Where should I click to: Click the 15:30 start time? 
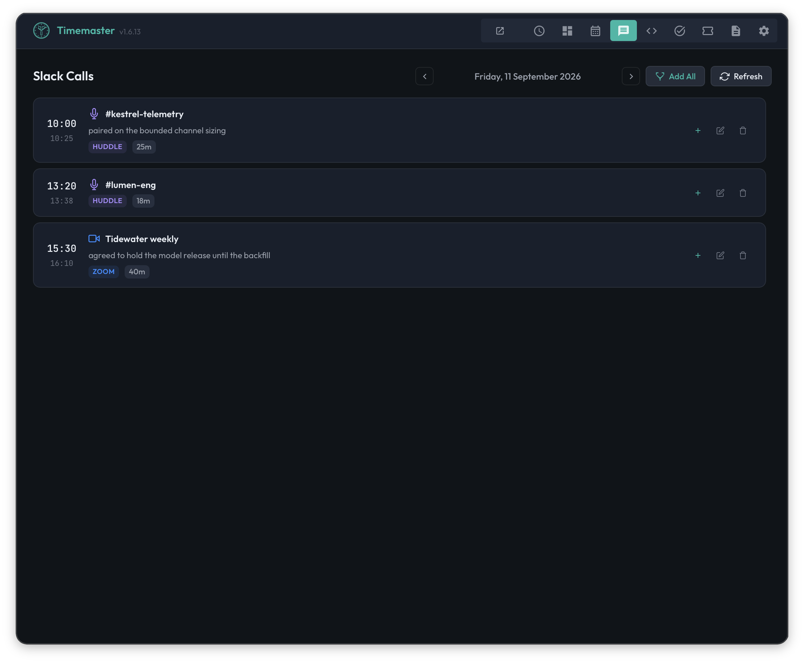[x=61, y=249]
